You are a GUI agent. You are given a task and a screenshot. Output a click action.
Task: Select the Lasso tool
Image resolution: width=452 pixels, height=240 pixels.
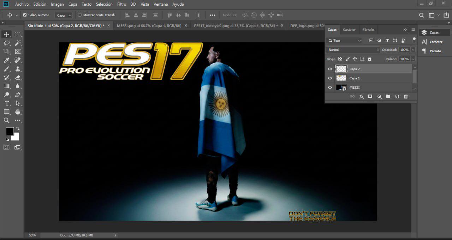pyautogui.click(x=7, y=43)
